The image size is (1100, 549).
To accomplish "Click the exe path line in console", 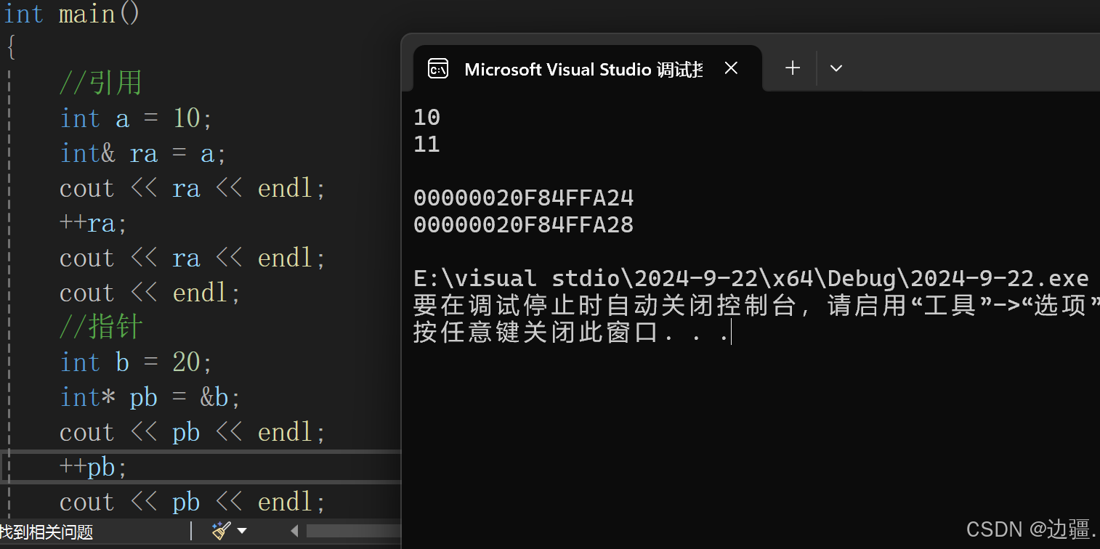I will tap(751, 279).
